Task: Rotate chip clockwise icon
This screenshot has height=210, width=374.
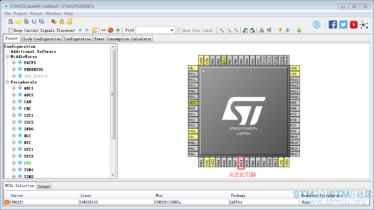Action: pos(252,30)
